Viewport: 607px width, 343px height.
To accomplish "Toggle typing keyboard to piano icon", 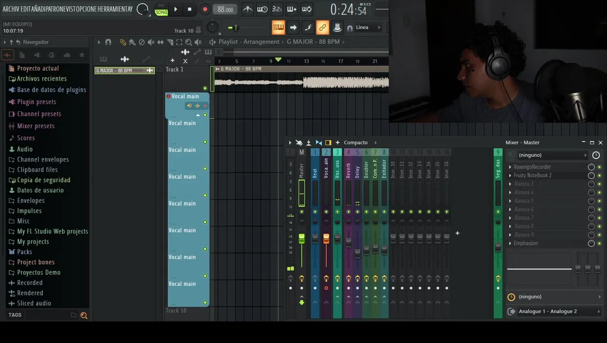I will (279, 28).
